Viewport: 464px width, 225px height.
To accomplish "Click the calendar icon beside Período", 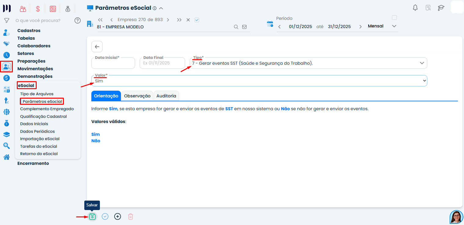I will pyautogui.click(x=270, y=24).
